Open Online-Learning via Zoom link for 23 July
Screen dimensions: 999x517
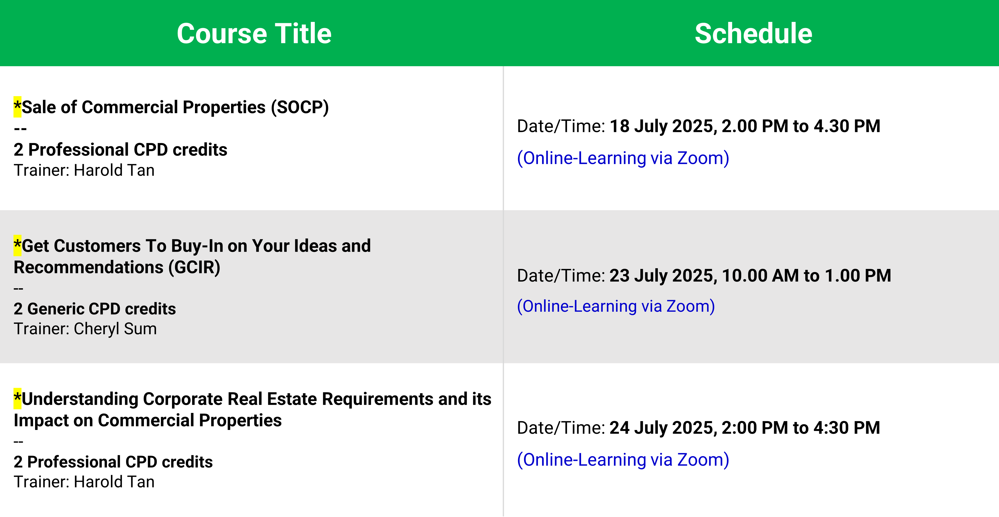[616, 306]
